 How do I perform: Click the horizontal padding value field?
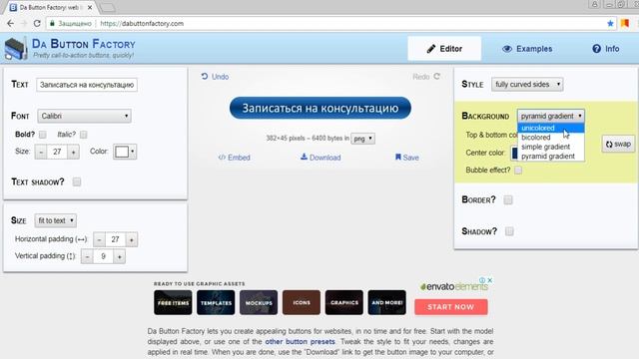tap(116, 239)
